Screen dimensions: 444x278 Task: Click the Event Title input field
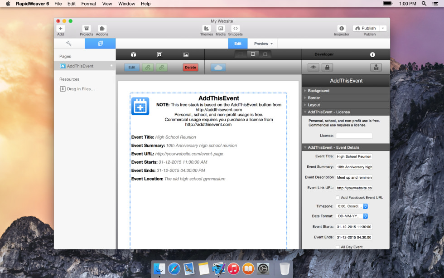tap(354, 156)
